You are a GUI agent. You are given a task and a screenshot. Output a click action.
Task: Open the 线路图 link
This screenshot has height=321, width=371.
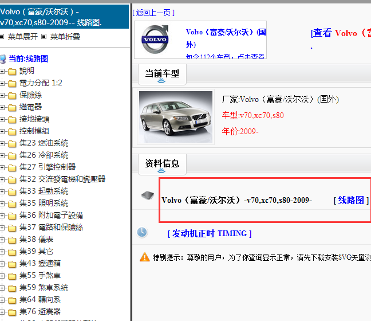point(351,201)
